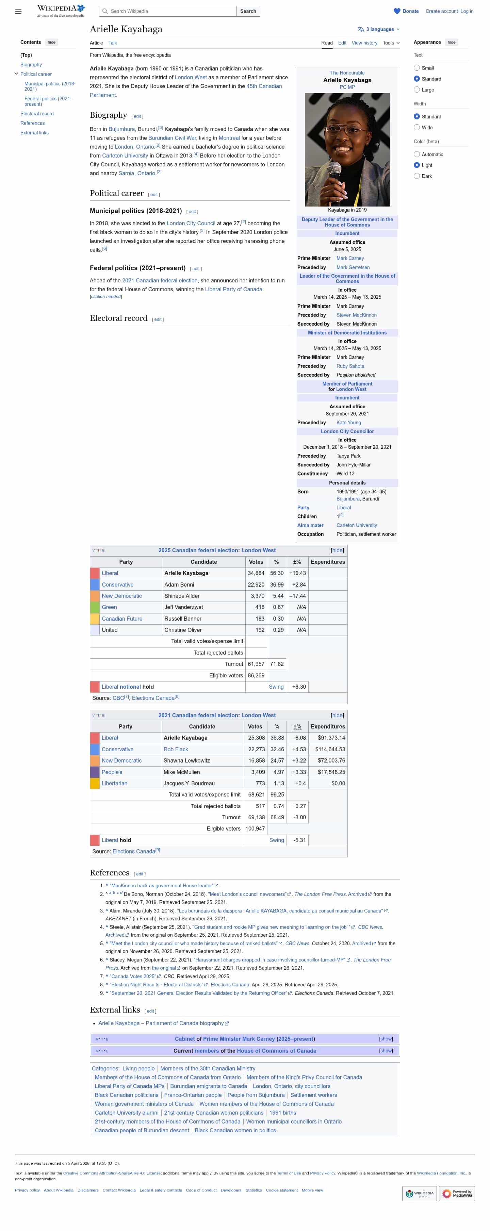Click Create account link

point(442,11)
